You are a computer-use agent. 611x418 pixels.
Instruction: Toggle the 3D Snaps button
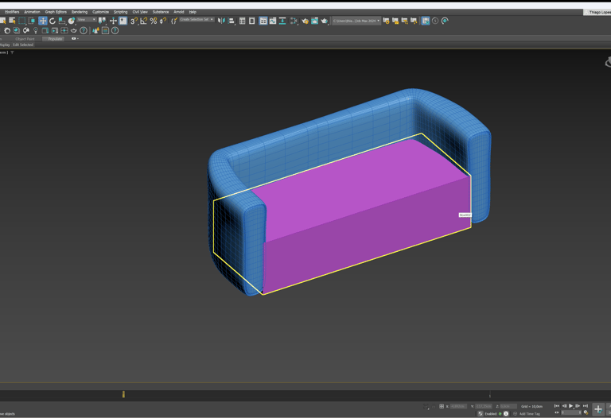134,21
